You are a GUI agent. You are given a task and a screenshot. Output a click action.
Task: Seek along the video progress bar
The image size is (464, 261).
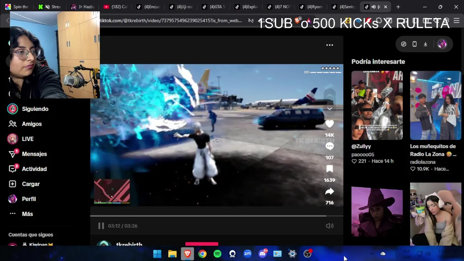(216, 216)
